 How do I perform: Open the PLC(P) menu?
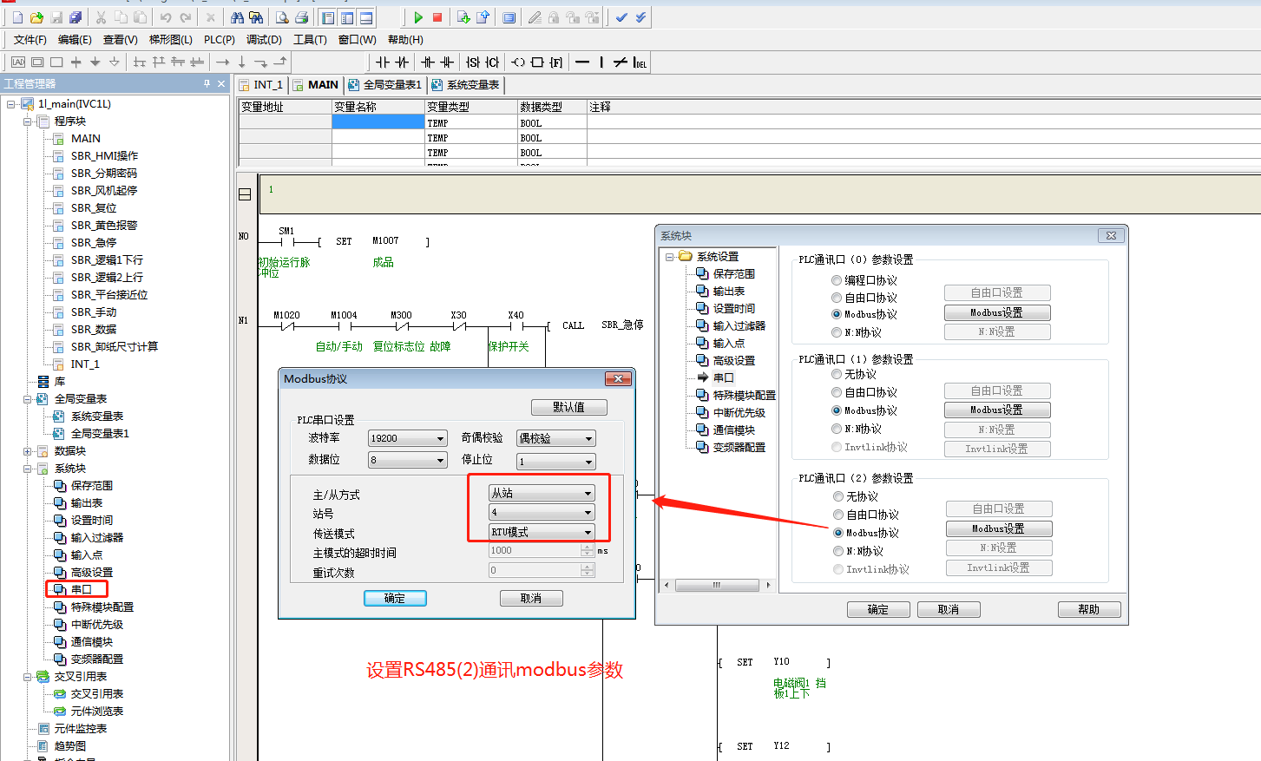220,40
